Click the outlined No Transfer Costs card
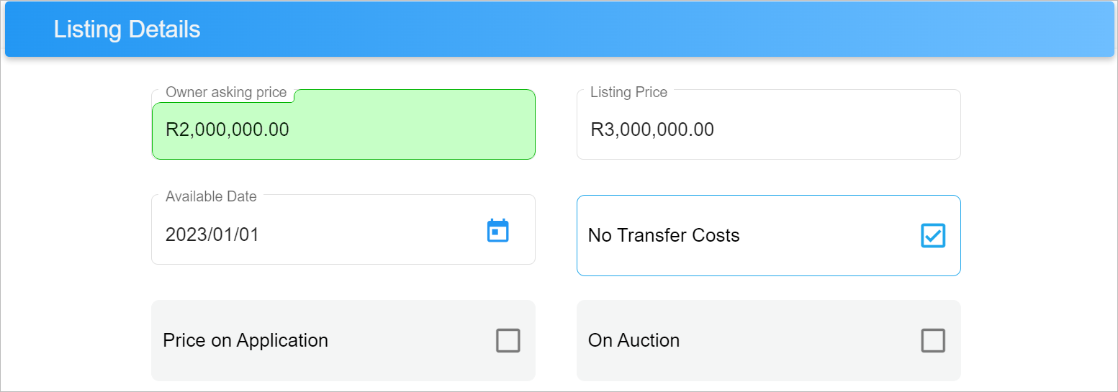 click(x=768, y=235)
